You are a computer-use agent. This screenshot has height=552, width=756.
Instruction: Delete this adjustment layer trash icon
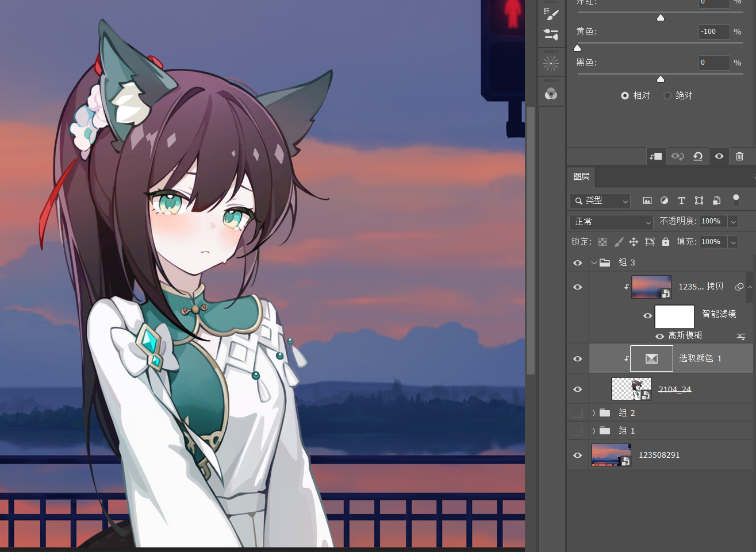tap(740, 156)
